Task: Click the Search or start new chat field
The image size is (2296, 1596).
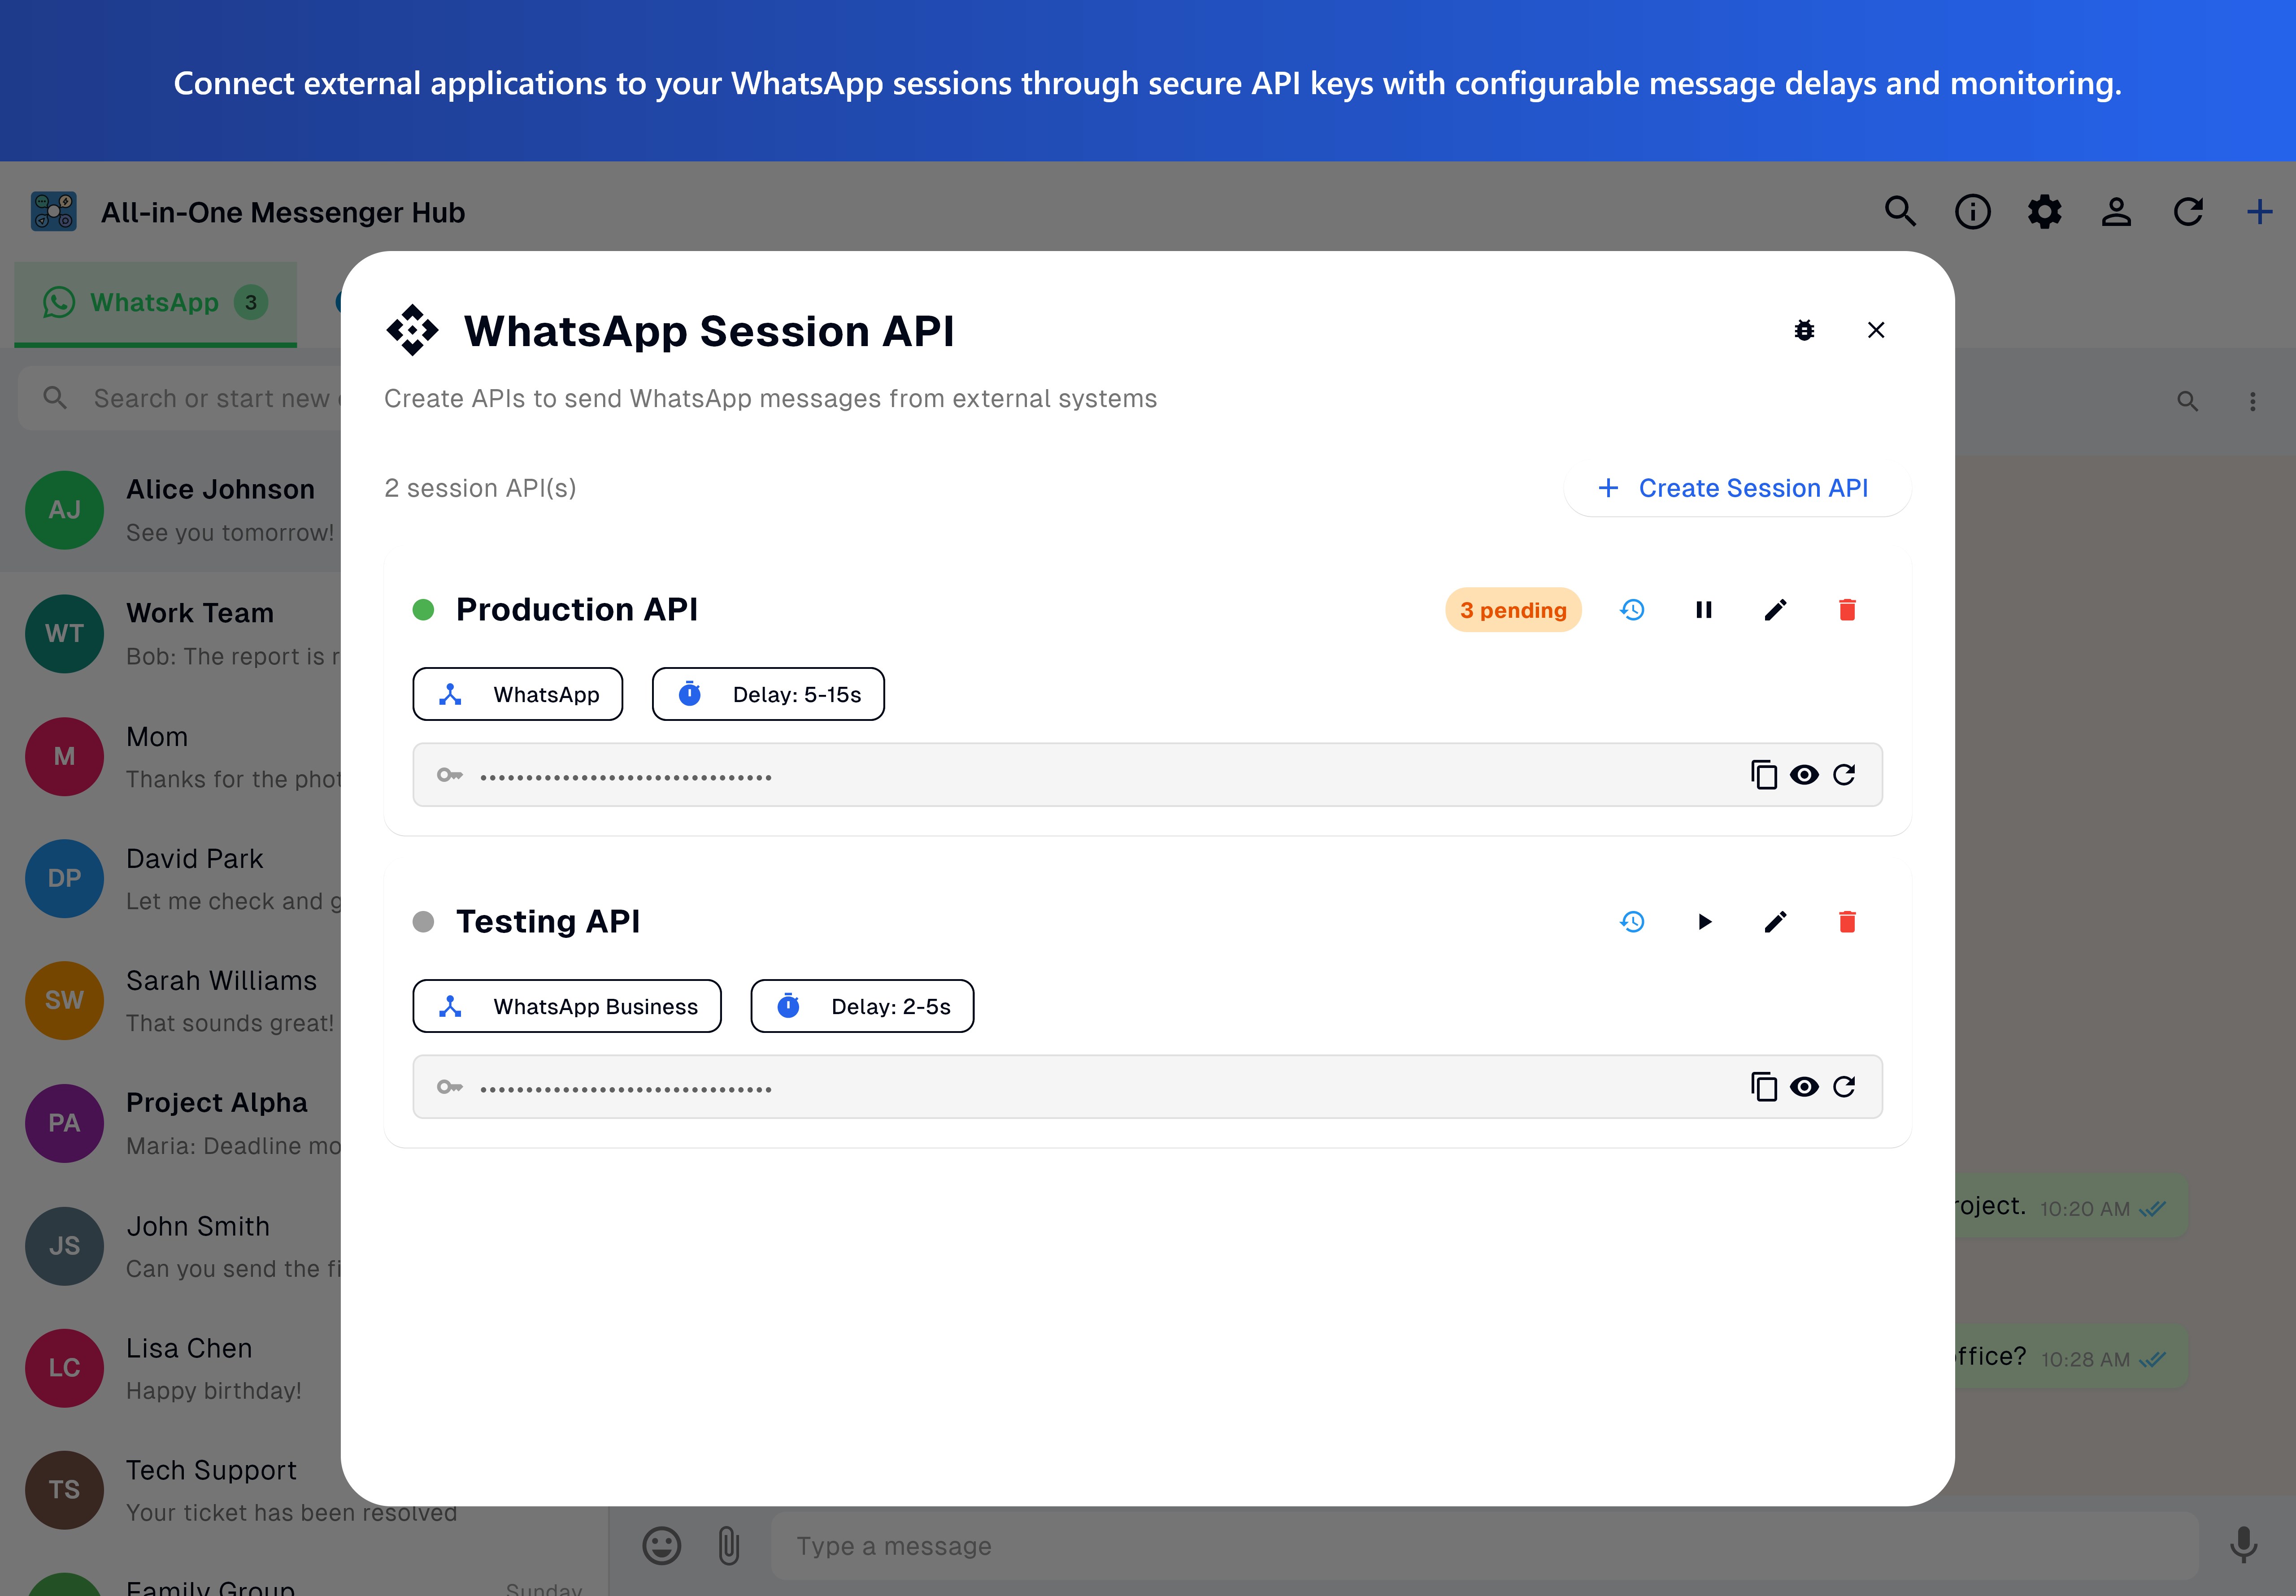Action: pyautogui.click(x=180, y=399)
